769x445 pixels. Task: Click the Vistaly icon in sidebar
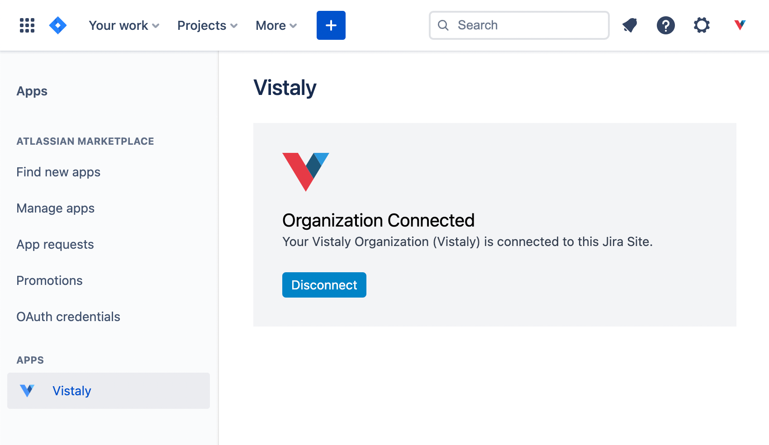coord(27,391)
